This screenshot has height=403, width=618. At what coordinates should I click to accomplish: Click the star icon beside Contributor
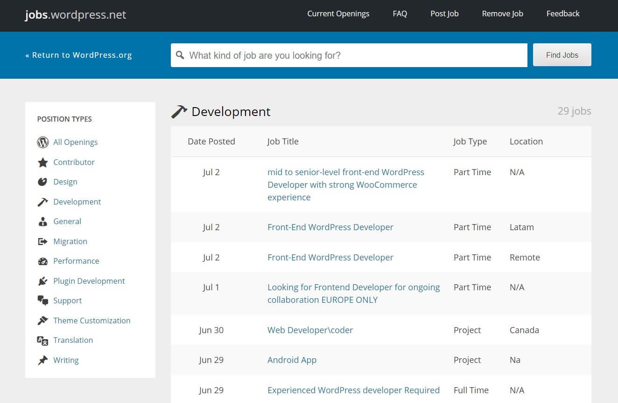click(x=42, y=162)
